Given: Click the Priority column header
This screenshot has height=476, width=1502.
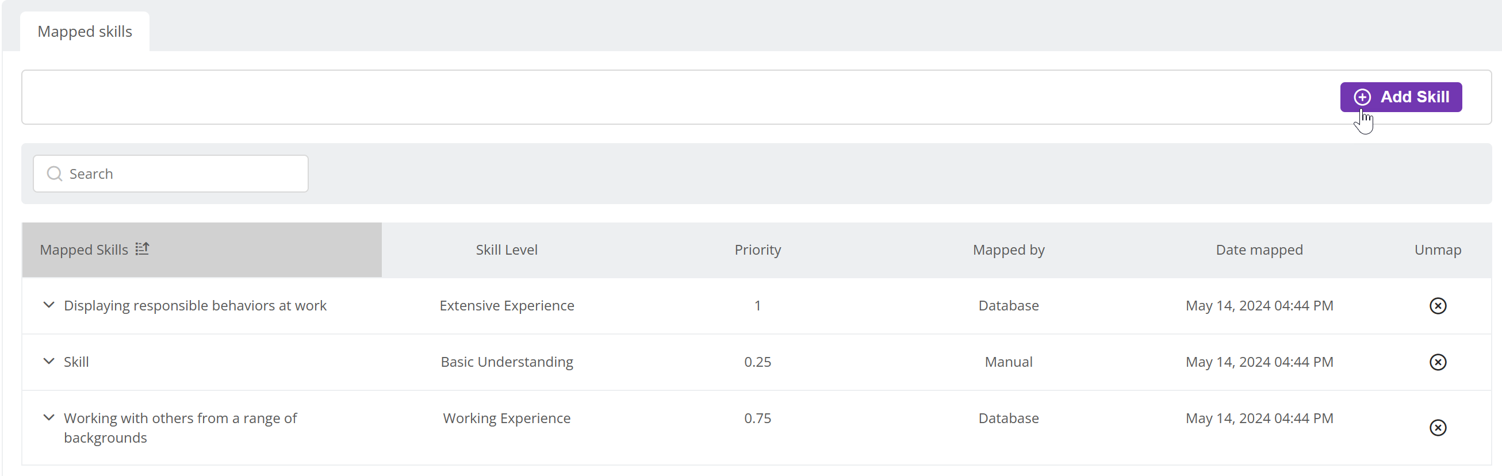Looking at the screenshot, I should (x=757, y=250).
